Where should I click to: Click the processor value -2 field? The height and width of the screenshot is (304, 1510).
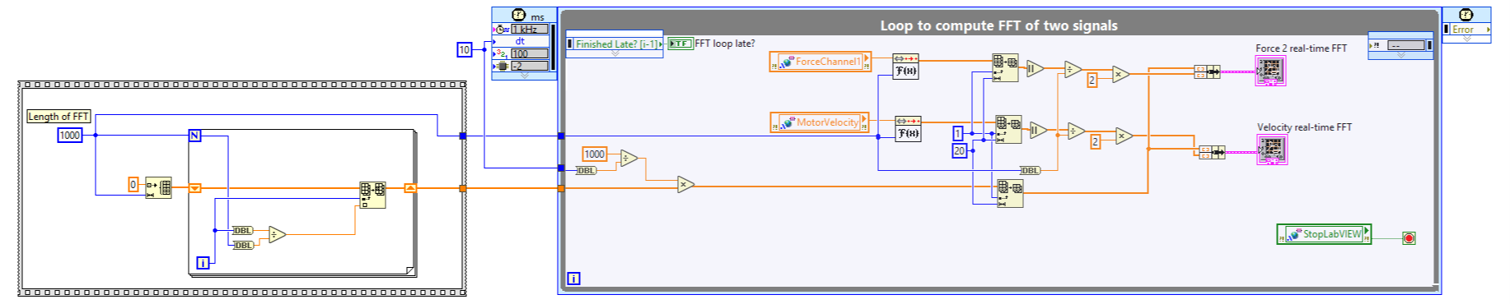(530, 66)
